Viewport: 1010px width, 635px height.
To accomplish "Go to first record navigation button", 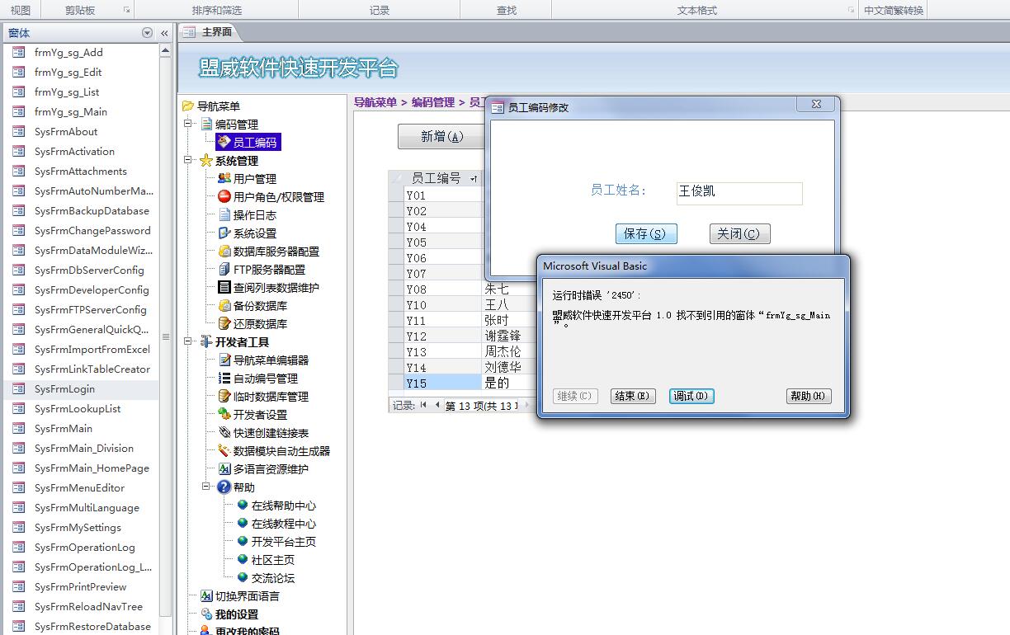I will (423, 405).
